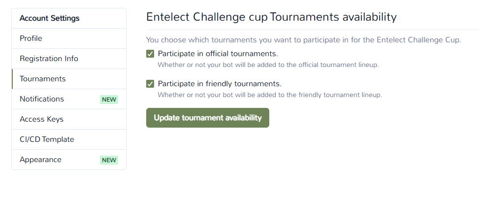Click the 'Participate in official tournaments' label
Image resolution: width=479 pixels, height=203 pixels.
point(218,54)
